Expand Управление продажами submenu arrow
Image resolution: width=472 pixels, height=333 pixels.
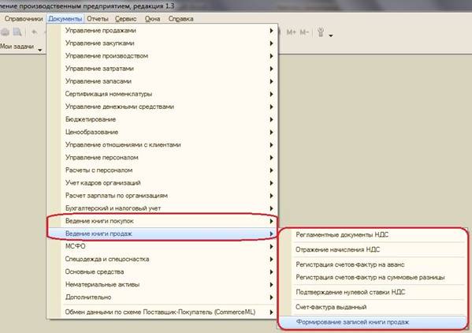tap(271, 31)
